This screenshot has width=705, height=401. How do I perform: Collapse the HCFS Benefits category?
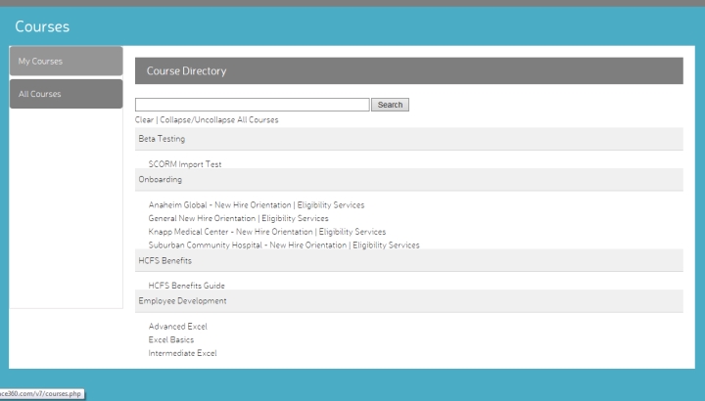(165, 260)
